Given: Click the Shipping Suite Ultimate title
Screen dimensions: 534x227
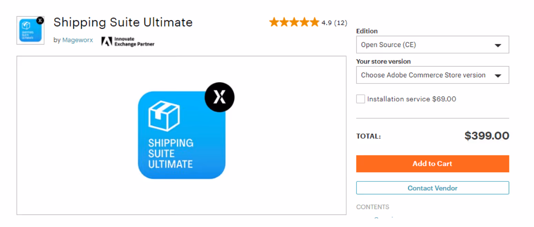Looking at the screenshot, I should click(123, 22).
